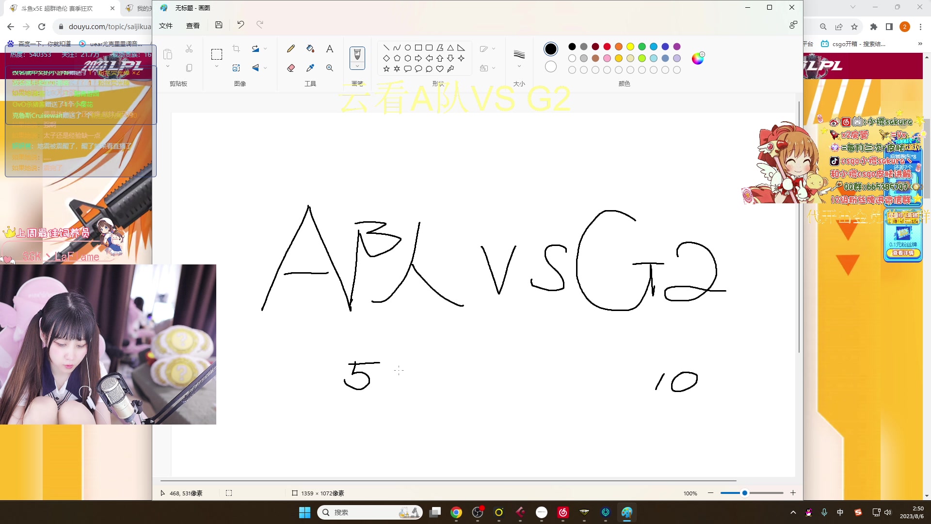Select the heart shape
Image resolution: width=931 pixels, height=524 pixels.
tap(440, 68)
